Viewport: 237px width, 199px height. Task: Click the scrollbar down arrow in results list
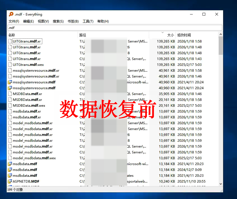[x=221, y=184]
